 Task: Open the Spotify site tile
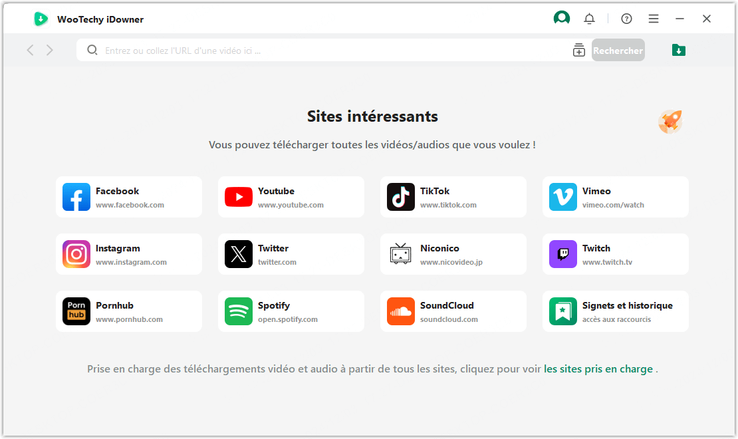291,311
